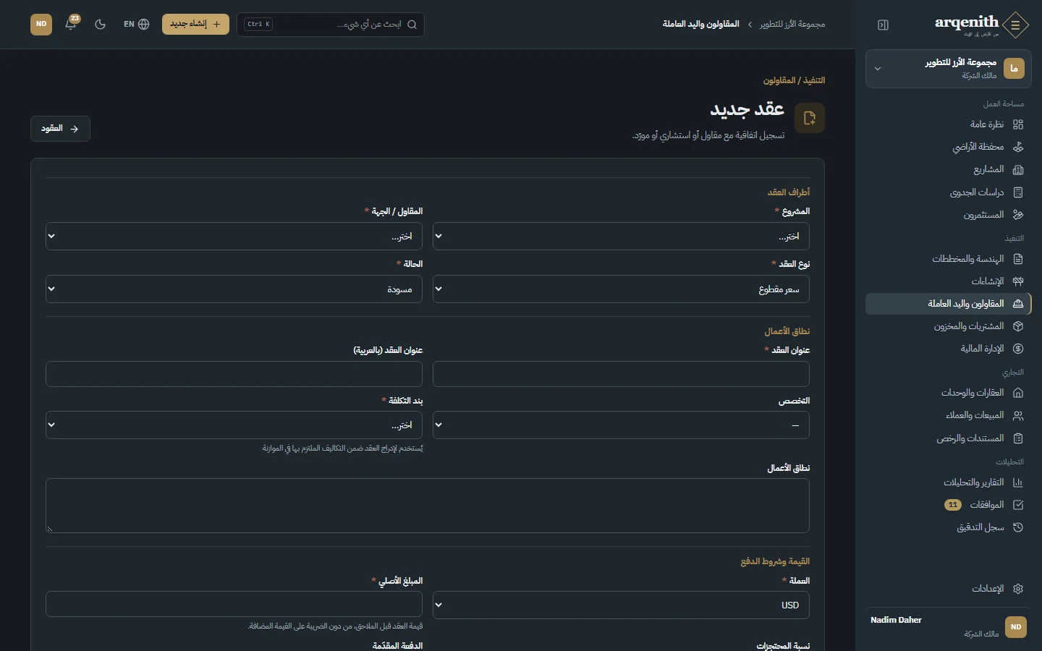Open the بند التكلفة cost item dropdown
Viewport: 1042px width, 651px height.
coord(234,425)
